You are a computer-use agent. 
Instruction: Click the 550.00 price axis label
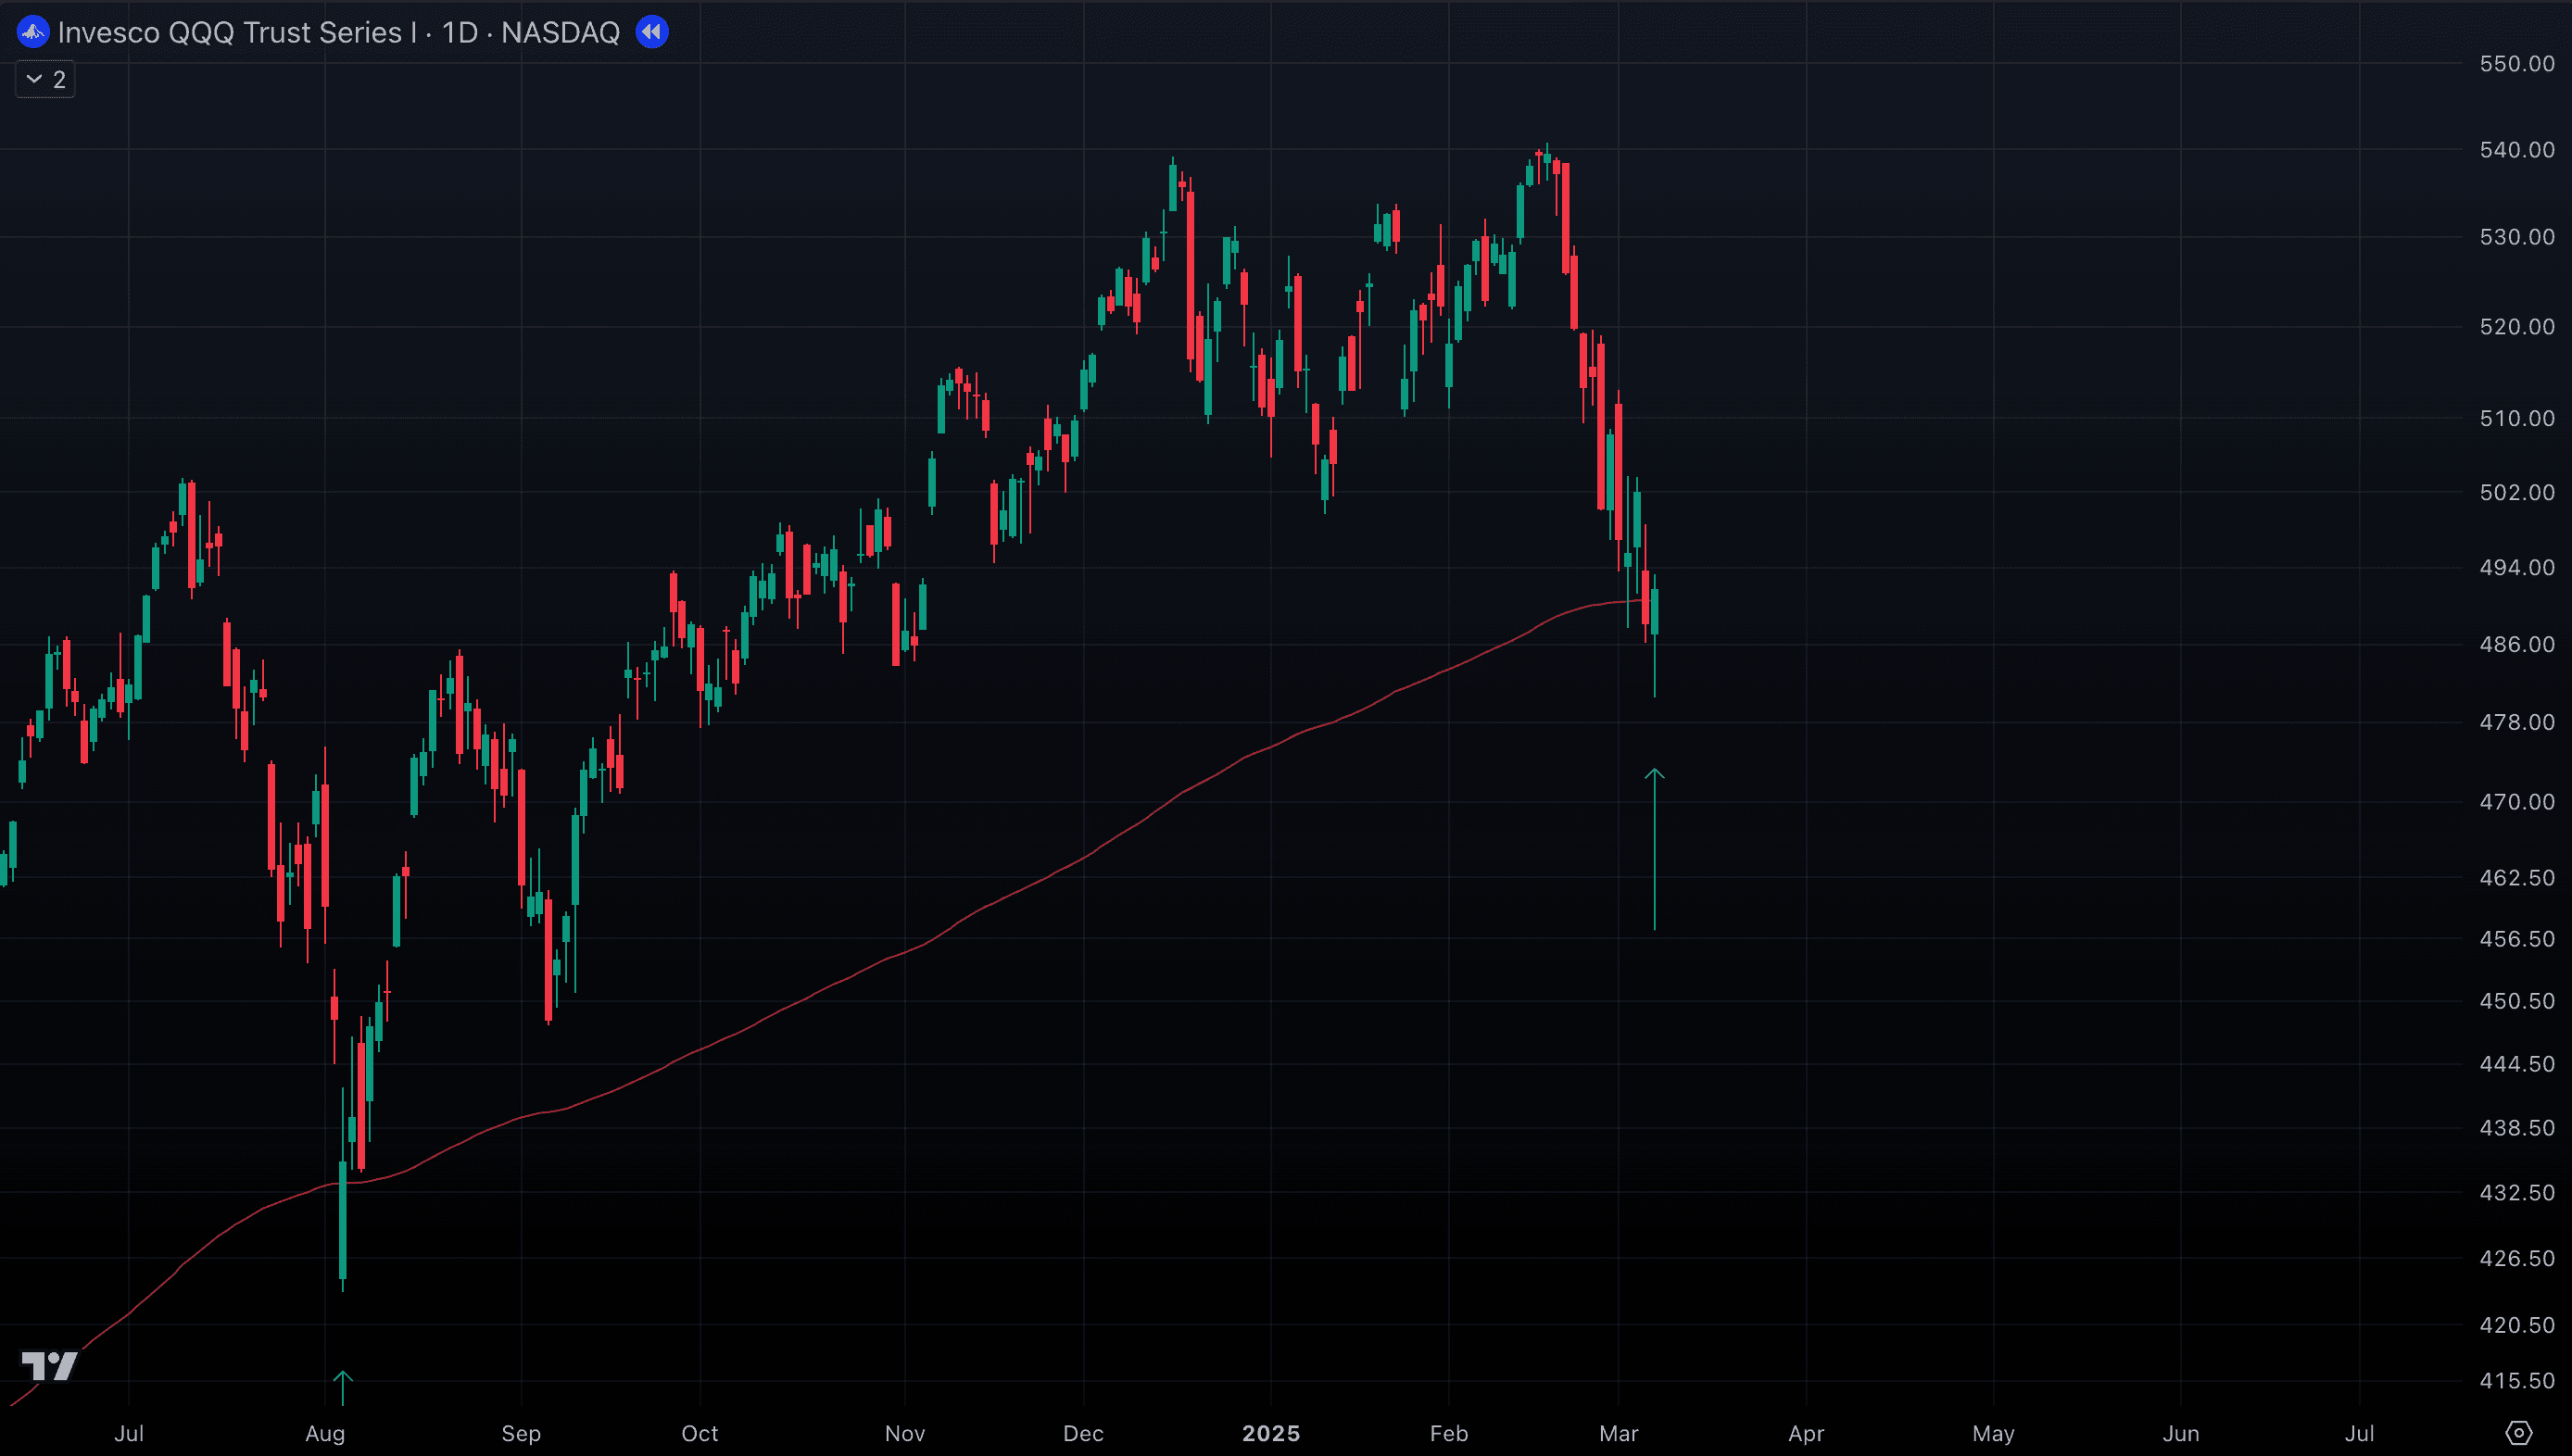click(2516, 64)
